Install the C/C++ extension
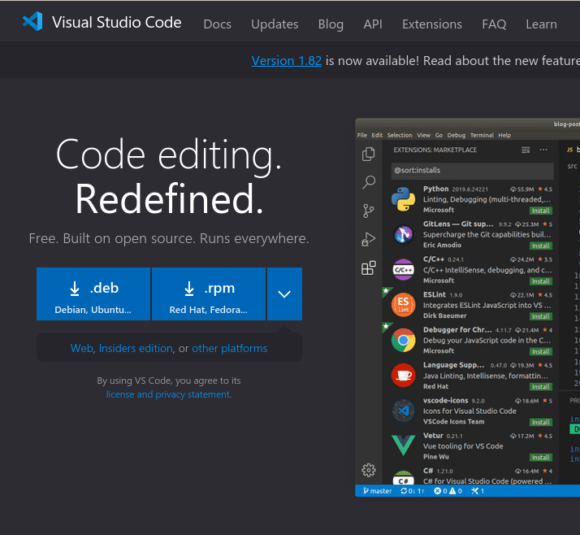The image size is (580, 535). click(541, 281)
